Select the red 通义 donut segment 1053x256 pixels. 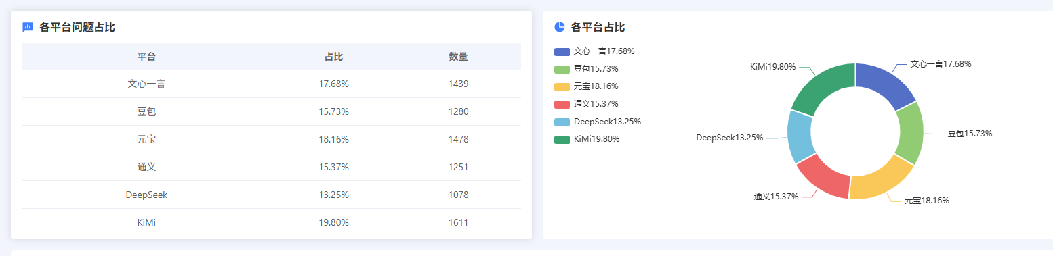[x=823, y=177]
